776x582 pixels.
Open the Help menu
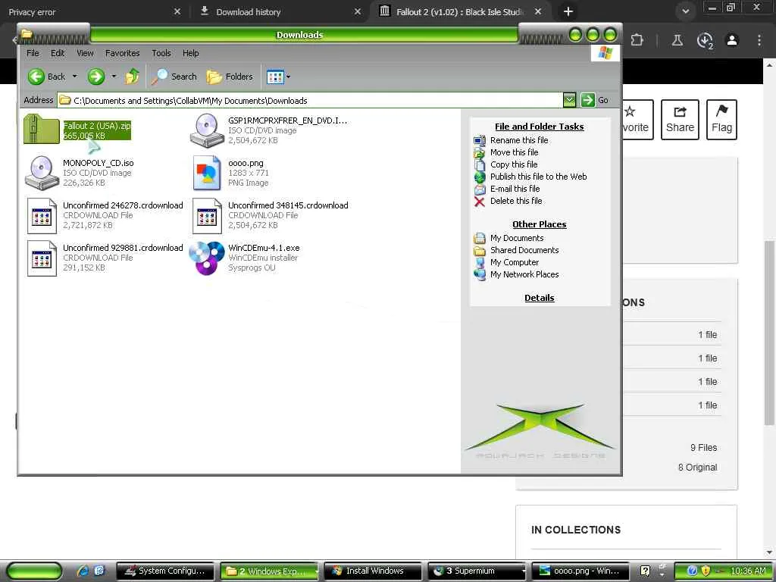click(x=190, y=53)
